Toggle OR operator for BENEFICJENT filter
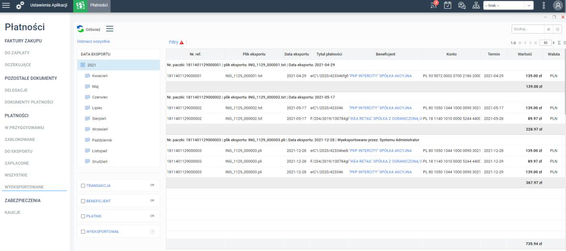Screen dimensions: 566x251 point(152,200)
